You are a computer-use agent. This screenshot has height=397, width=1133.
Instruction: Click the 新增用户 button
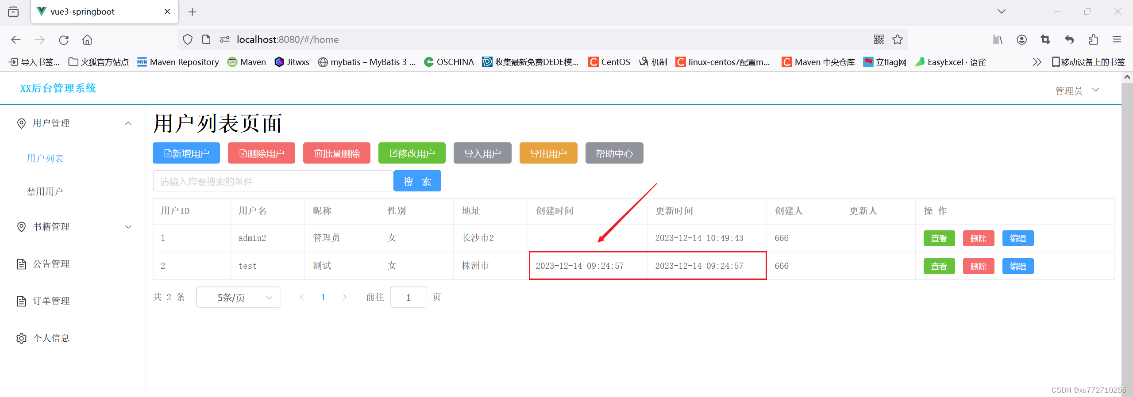pyautogui.click(x=186, y=153)
